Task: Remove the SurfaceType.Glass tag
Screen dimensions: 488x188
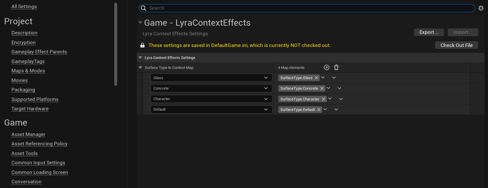Action: [316, 78]
